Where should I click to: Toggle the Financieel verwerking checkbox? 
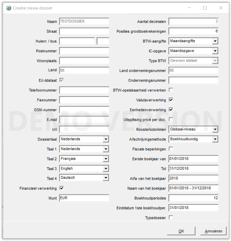pyautogui.click(x=62, y=188)
